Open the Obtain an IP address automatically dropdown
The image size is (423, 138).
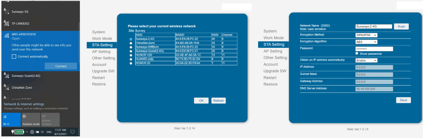366,60
